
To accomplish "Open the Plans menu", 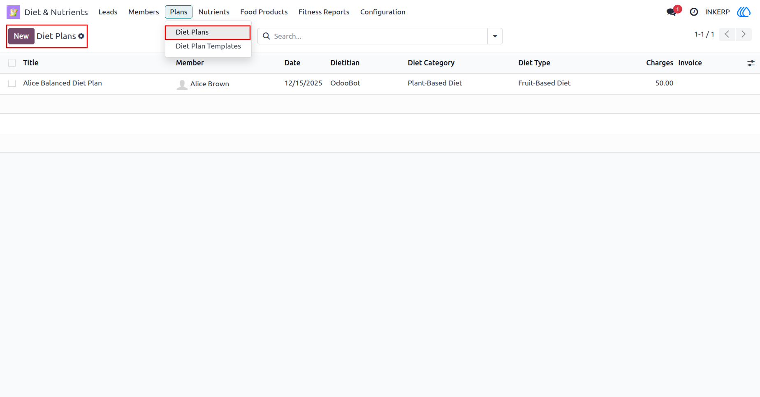I will [178, 12].
